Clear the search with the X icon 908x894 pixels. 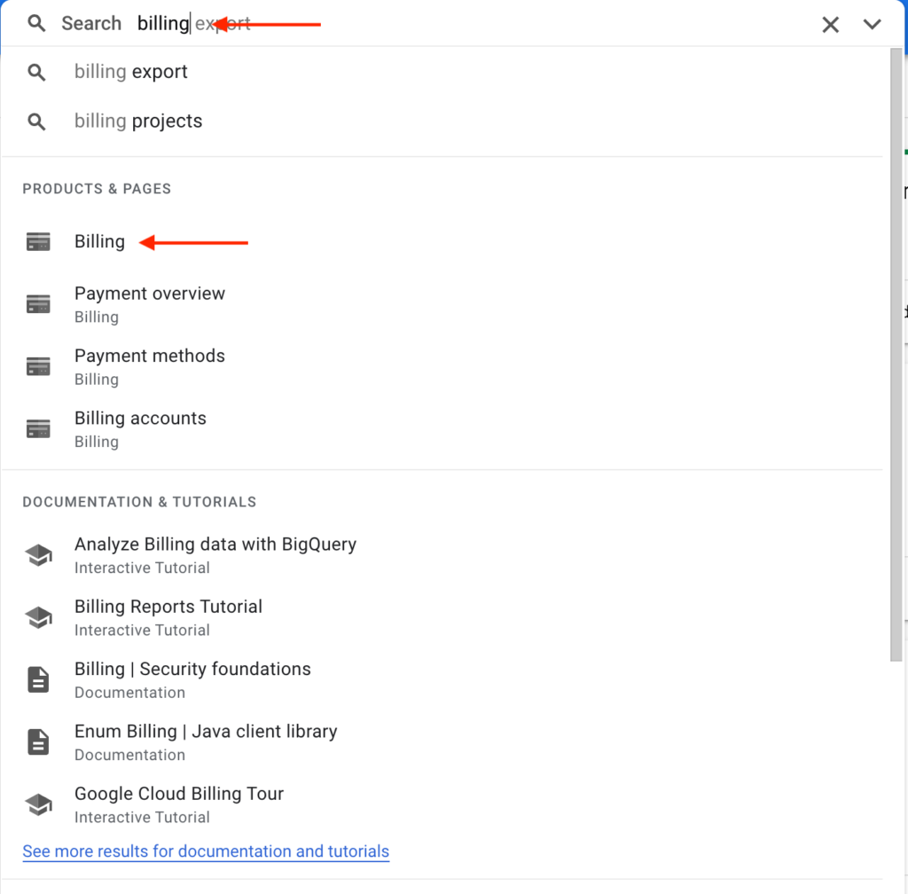(x=830, y=24)
